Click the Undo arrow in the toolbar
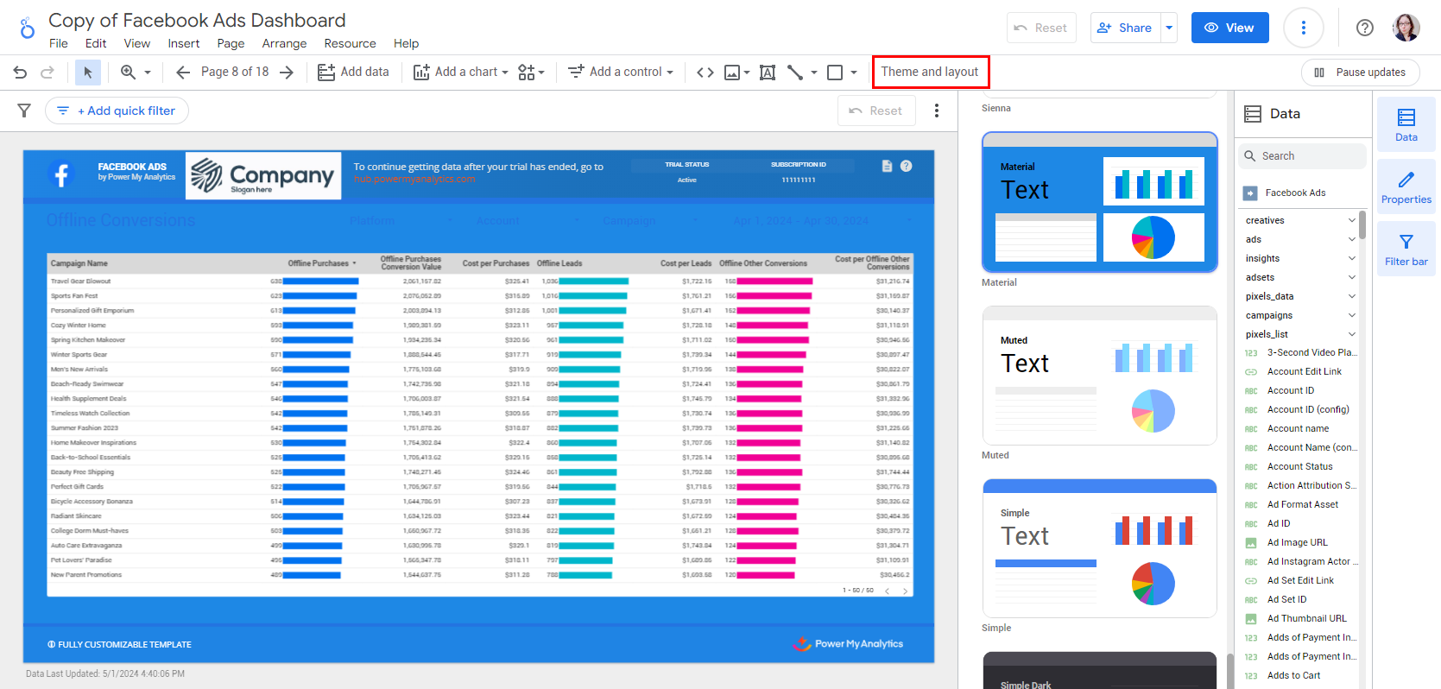Viewport: 1441px width, 689px height. pos(21,73)
